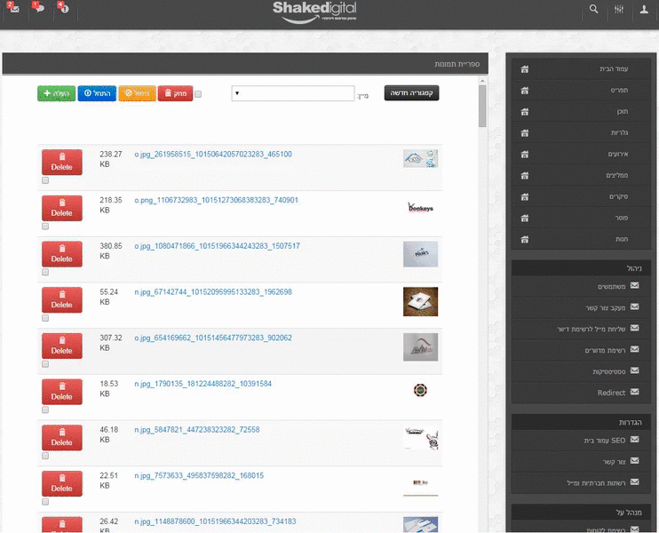Open פוטר in the sidebar menu
Image resolution: width=659 pixels, height=533 pixels.
(x=581, y=218)
